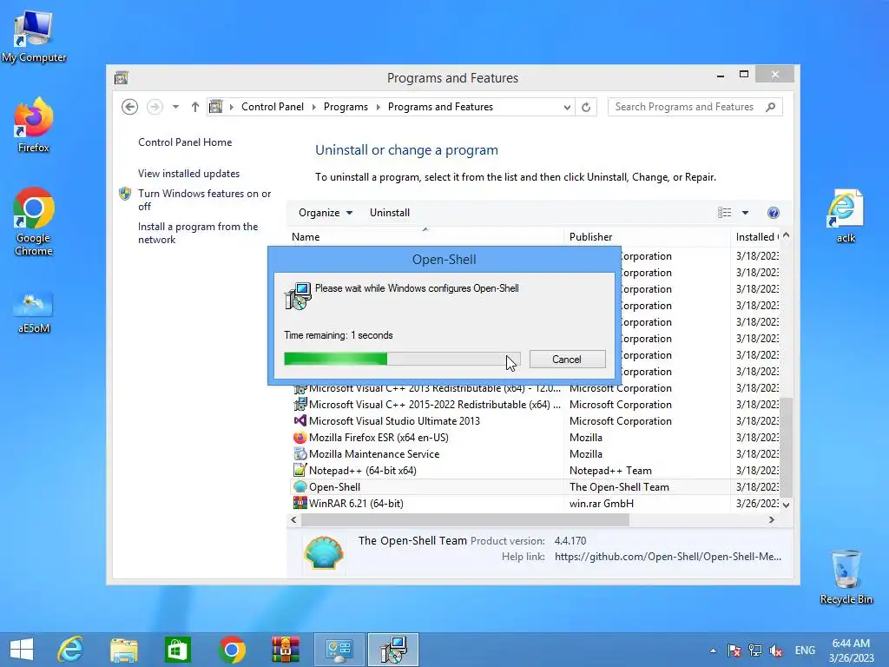Select the Windows Installer taskbar item

click(393, 650)
